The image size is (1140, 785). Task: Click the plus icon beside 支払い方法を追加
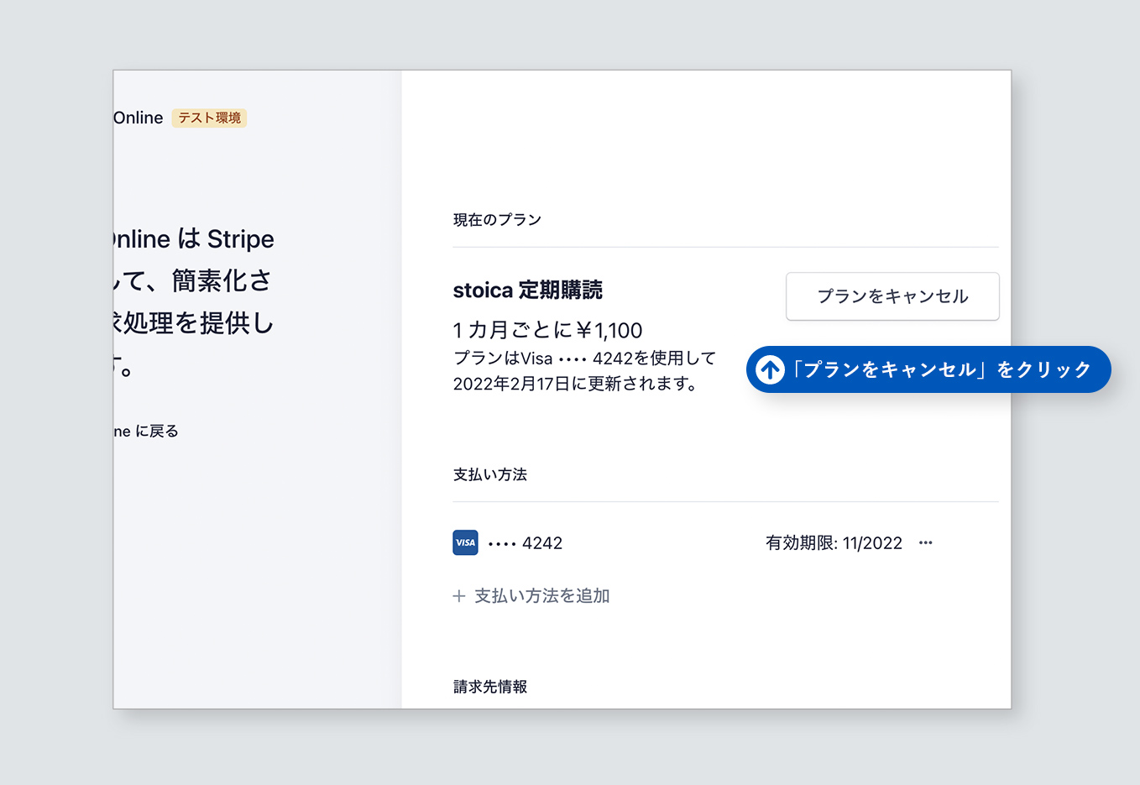tap(459, 596)
